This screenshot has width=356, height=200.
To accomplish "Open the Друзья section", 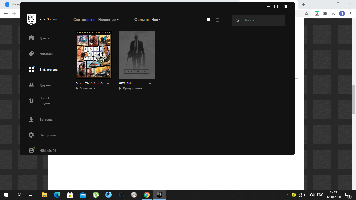I will coord(45,85).
